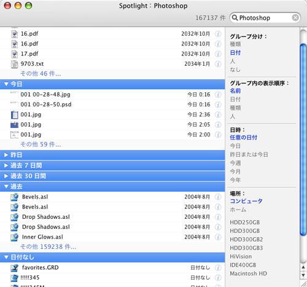Click the favorites.GRD file icon
307x287 pixels.
point(14,267)
